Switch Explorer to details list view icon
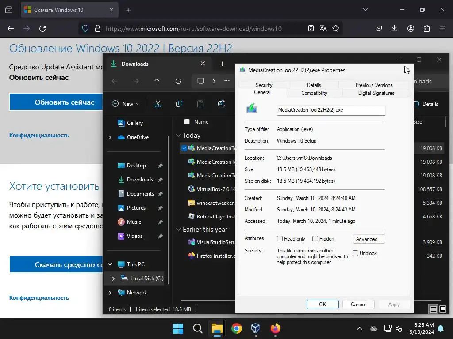This screenshot has height=339, width=453. click(434, 309)
